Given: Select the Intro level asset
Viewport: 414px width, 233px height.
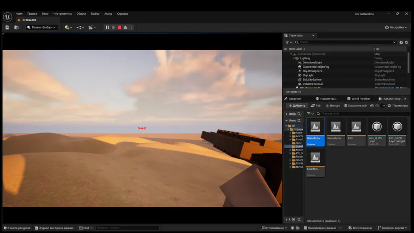Looking at the screenshot, I should (356, 132).
